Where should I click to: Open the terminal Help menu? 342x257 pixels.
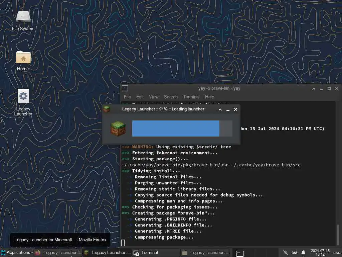[209, 97]
